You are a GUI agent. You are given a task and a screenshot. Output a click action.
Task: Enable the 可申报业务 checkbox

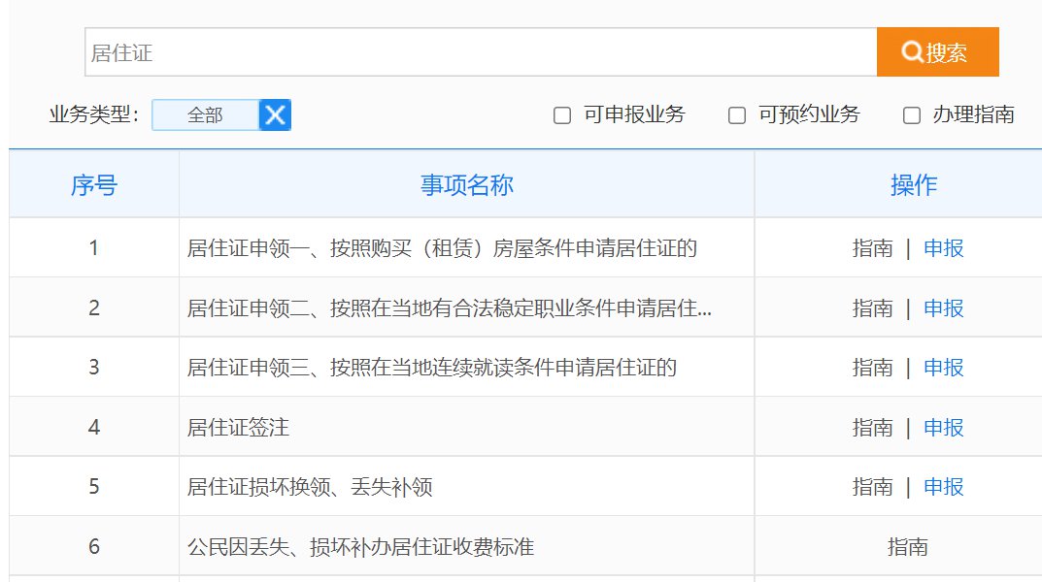562,115
